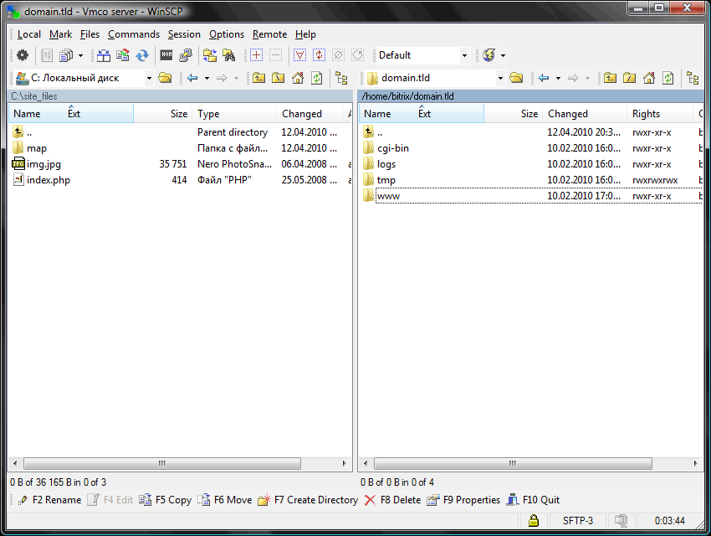
Task: Click the Synchronize blue arrows icon
Action: 142,55
